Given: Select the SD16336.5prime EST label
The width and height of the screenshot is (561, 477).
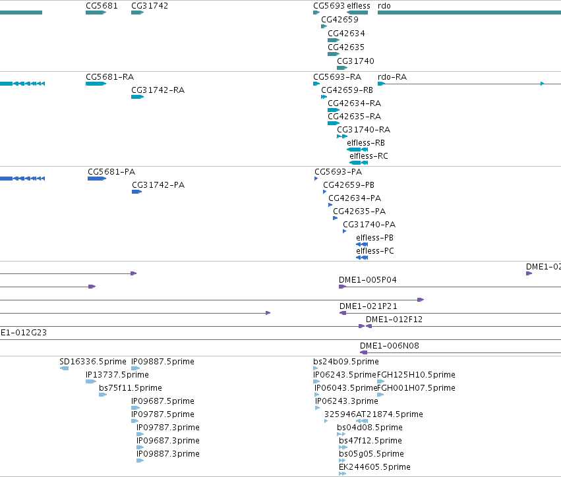Looking at the screenshot, I should coord(93,362).
